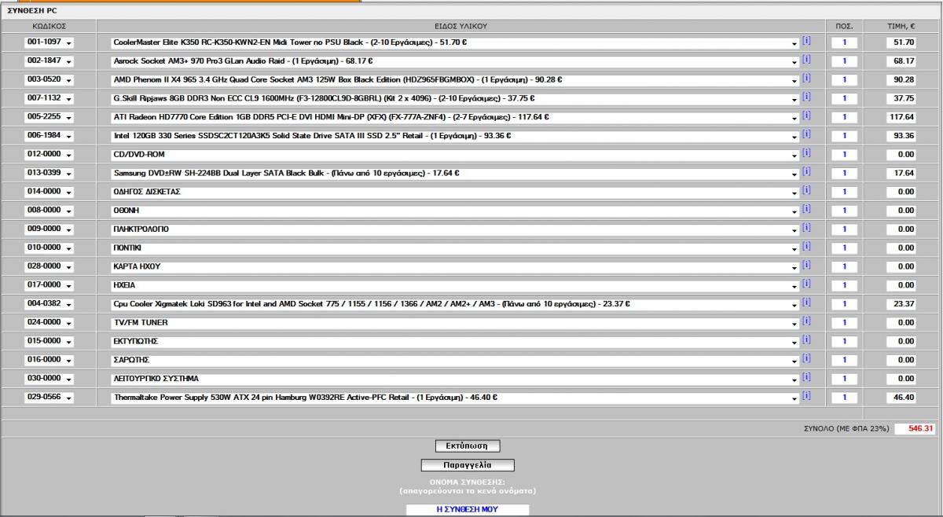Click info icon beside TV/FM TUNER row
Screen dimensions: 943x517
[806, 322]
